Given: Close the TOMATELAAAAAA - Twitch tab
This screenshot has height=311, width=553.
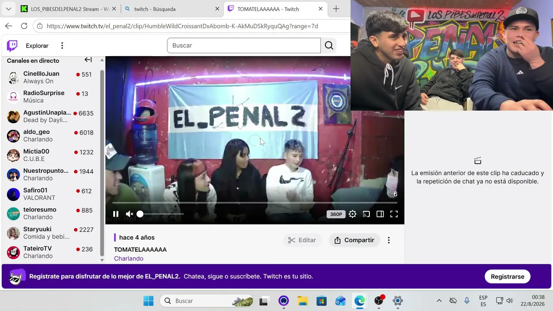Looking at the screenshot, I should click(x=321, y=9).
